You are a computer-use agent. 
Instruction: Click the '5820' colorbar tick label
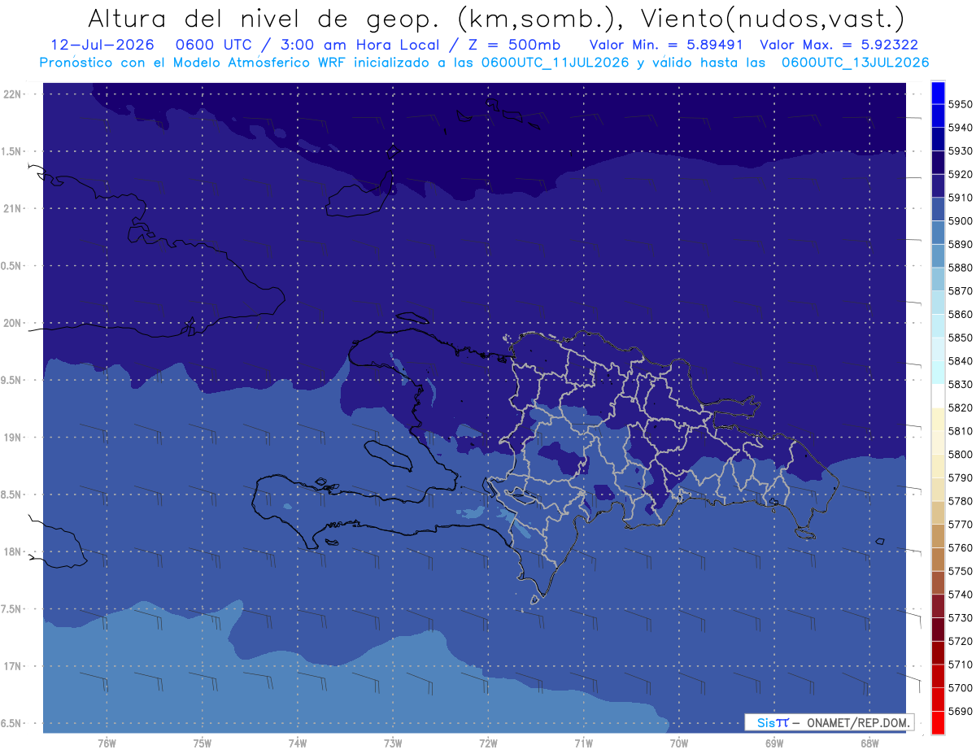(960, 408)
